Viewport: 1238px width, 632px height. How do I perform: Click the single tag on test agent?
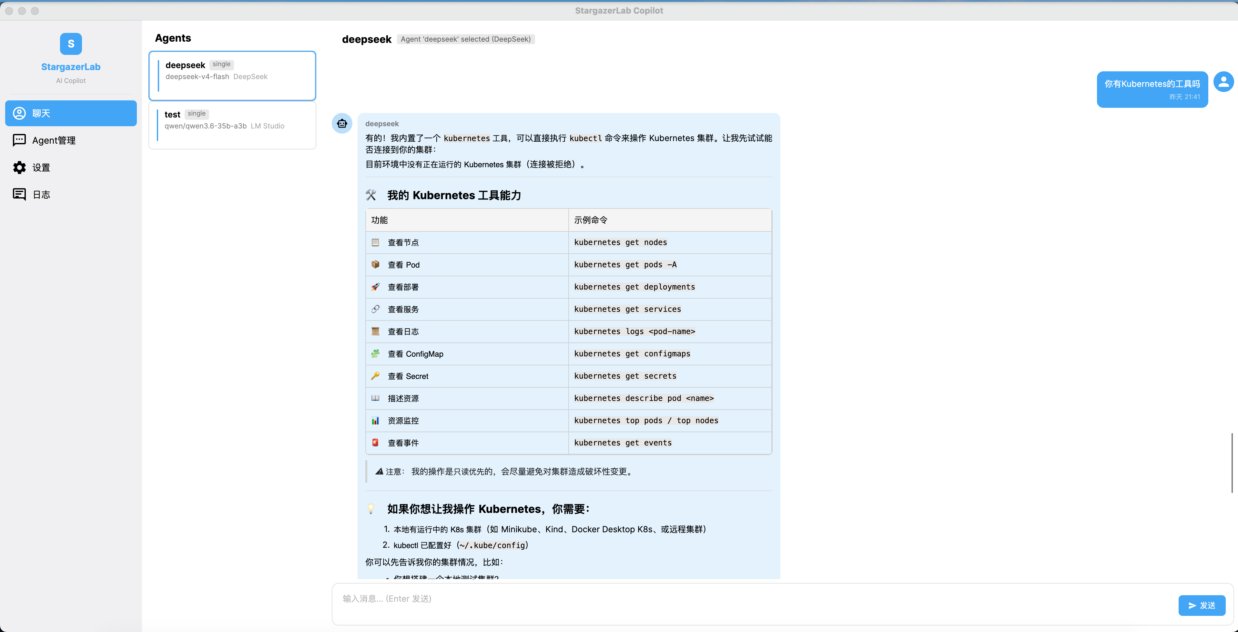pos(197,114)
